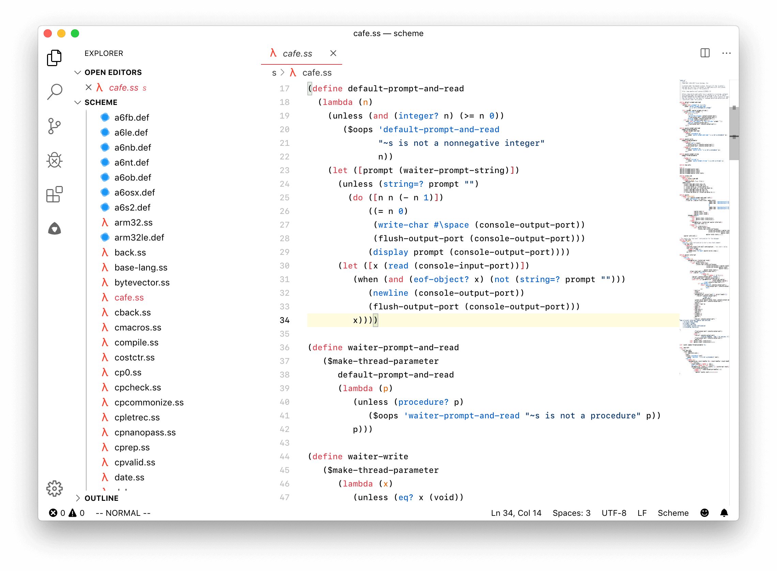Open the Explorer view icon
The image size is (777, 571).
coord(54,57)
